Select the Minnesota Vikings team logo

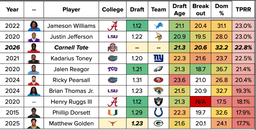coord(158,37)
